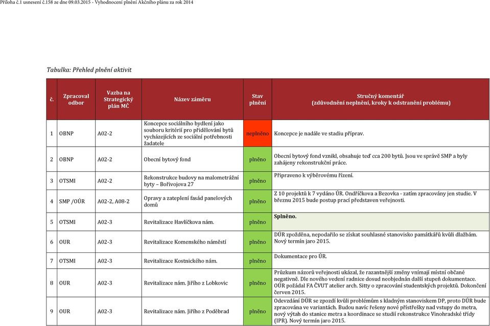
Task: Click the 'plněno' status in Havlíčkova nám. row
Action: (x=258, y=222)
